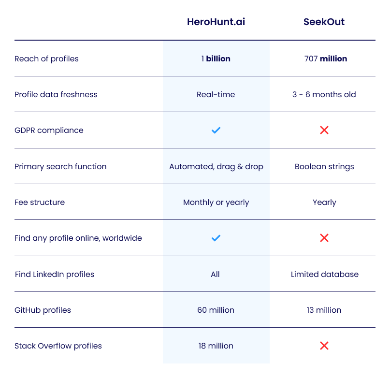The image size is (390, 378).
Task: Click the GitHub profiles row label
Action: point(43,310)
